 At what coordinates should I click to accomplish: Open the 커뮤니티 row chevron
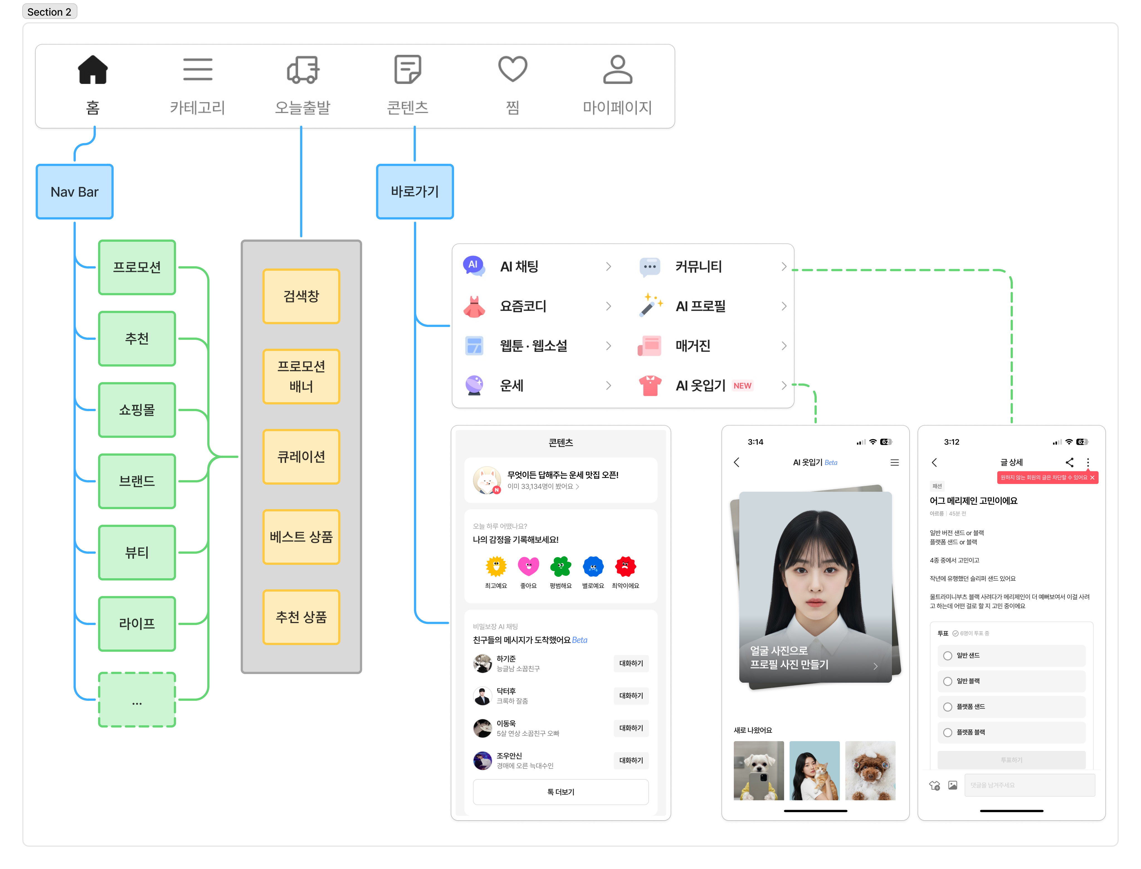[x=784, y=266]
